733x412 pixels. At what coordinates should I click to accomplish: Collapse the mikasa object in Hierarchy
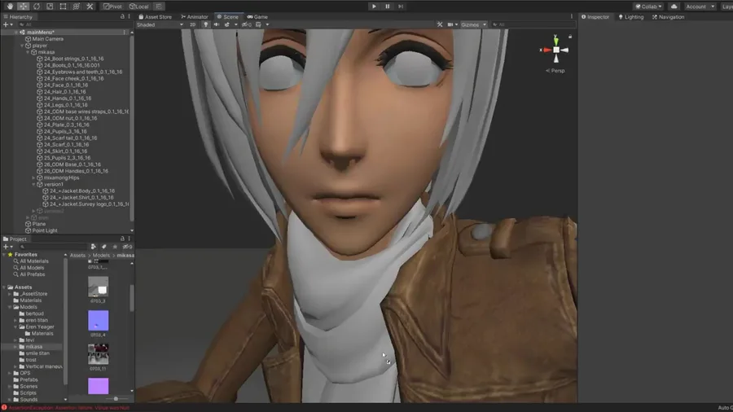pos(28,52)
